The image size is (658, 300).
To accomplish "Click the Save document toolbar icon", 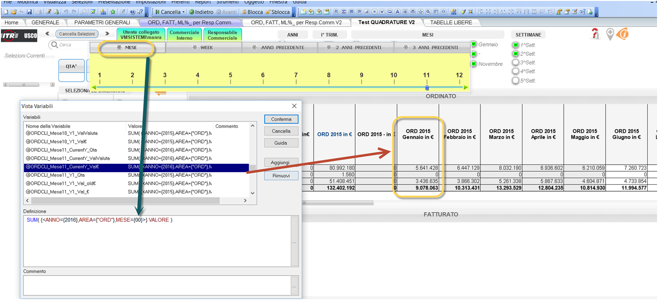I will [x=30, y=12].
